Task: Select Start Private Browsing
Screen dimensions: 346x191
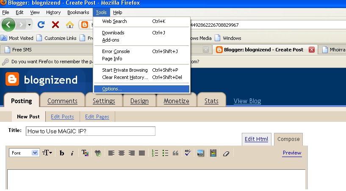Action: 141,70
